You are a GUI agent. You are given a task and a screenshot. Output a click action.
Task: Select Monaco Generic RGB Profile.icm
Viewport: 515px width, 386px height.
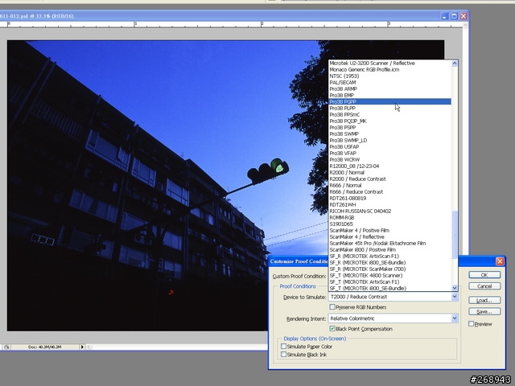[x=389, y=70]
